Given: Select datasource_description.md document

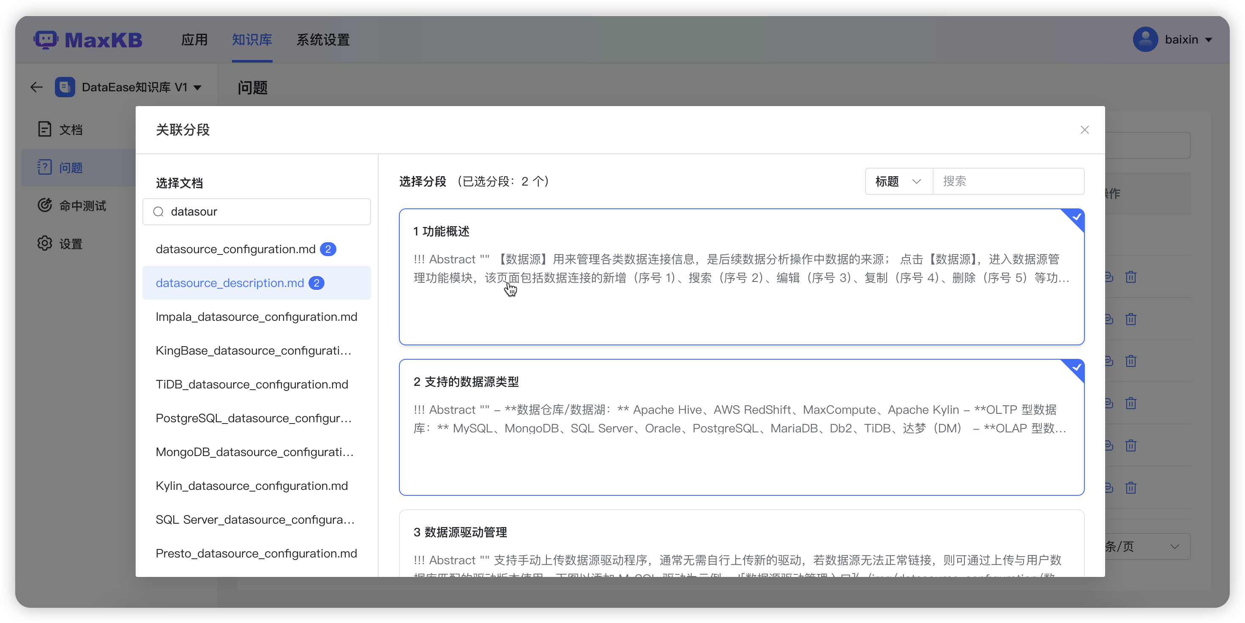Looking at the screenshot, I should point(257,283).
